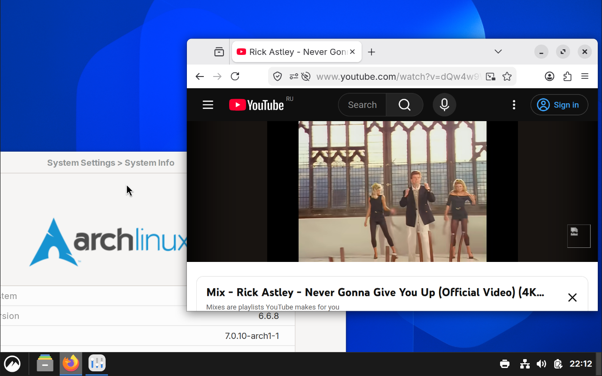Close the Rick Astley browser tab

point(353,52)
